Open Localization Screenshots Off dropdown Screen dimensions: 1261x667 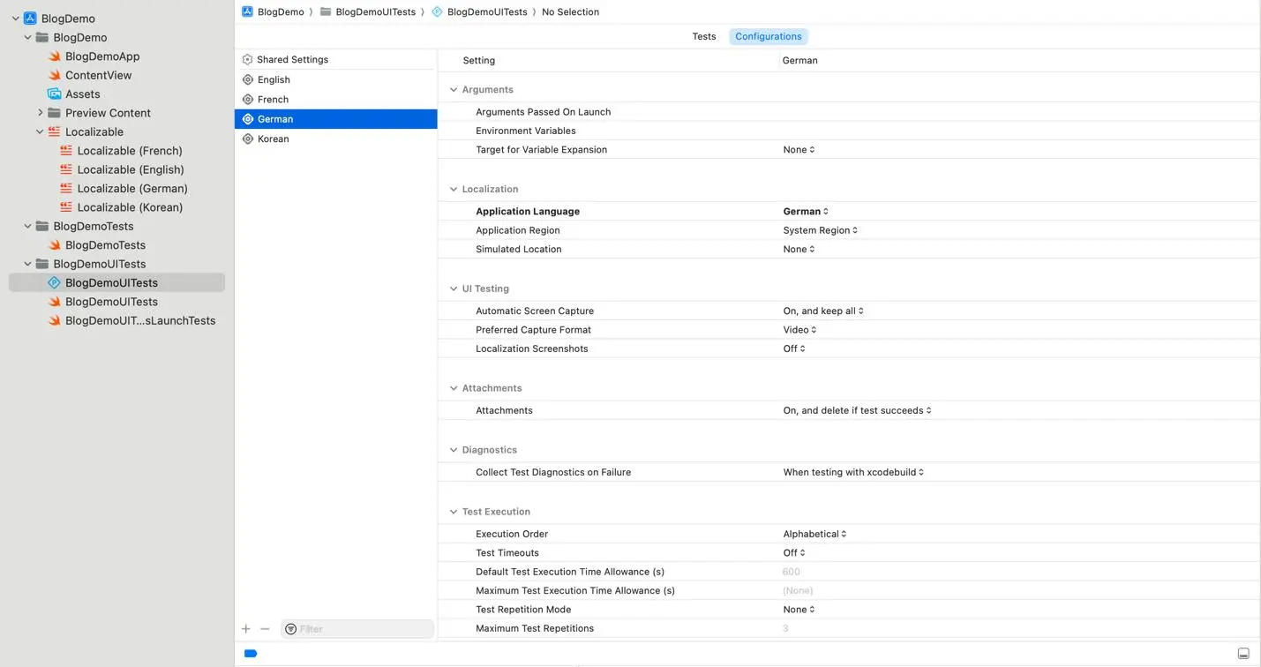[794, 348]
